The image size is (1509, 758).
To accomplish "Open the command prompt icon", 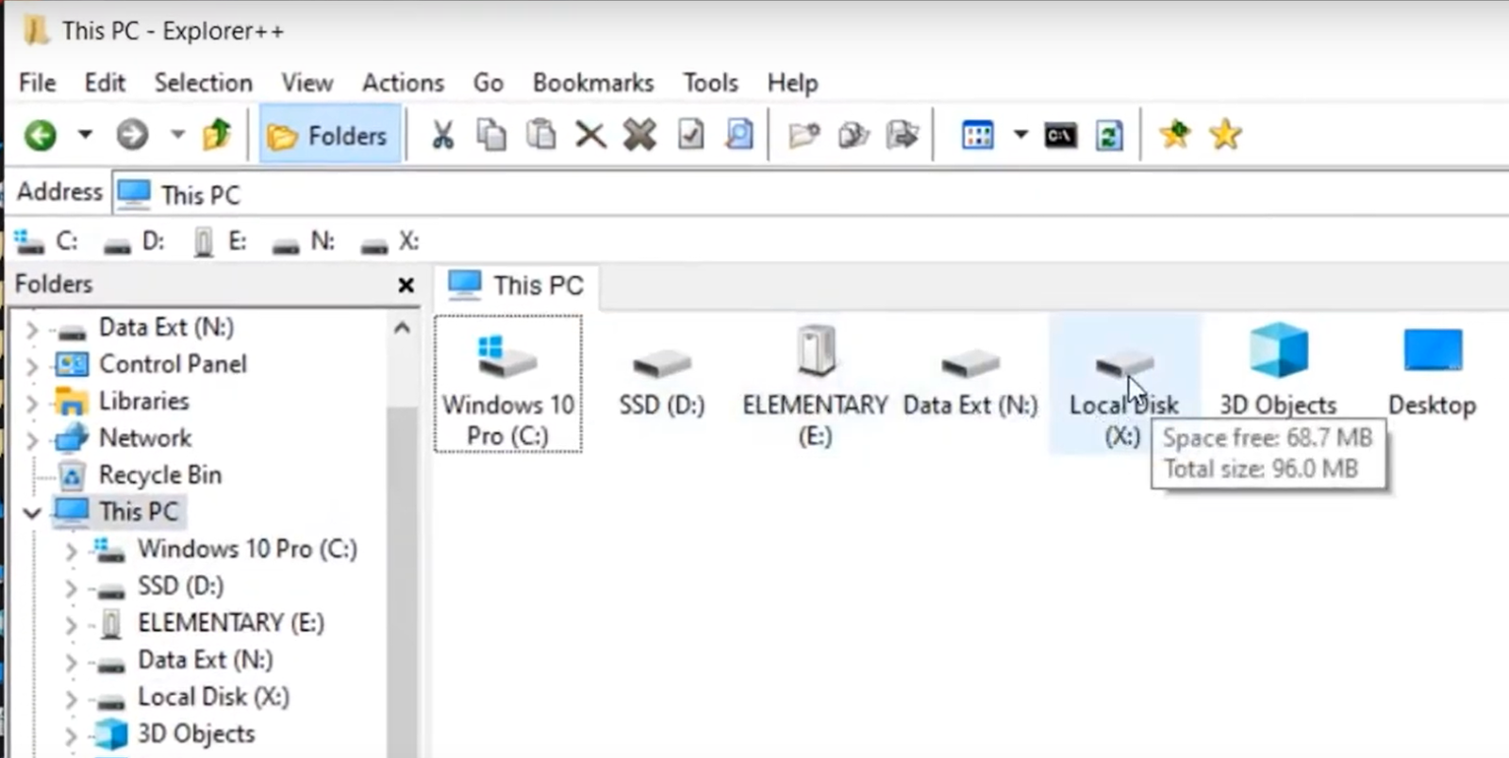I will [x=1061, y=136].
